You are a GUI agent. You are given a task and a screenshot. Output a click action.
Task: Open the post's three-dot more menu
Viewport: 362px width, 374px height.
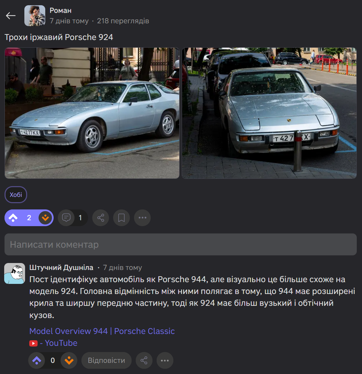coord(142,217)
